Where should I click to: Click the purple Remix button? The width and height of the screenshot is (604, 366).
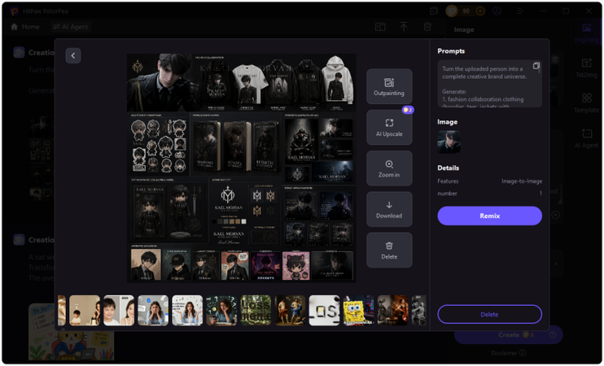point(489,216)
